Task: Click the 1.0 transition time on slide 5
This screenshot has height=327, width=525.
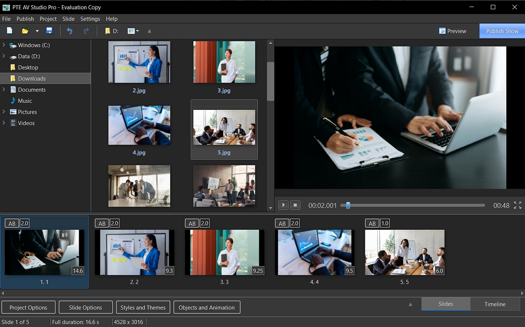Action: pos(385,223)
